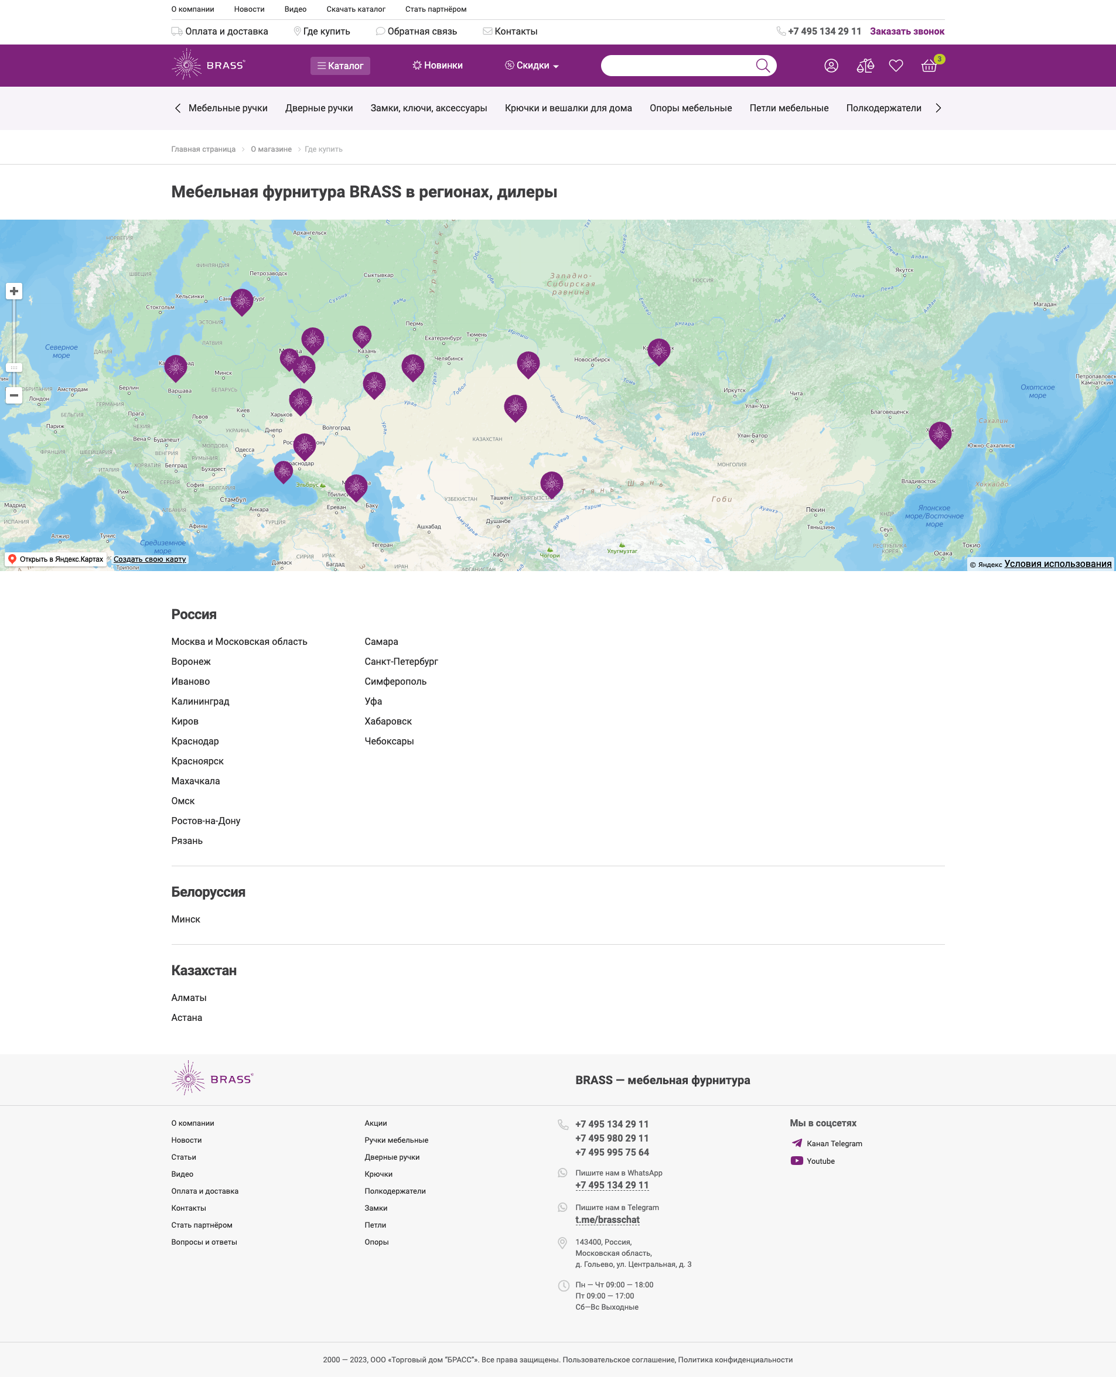Click the Khabarovsk dealer map pin
1116x1377 pixels.
pos(939,434)
